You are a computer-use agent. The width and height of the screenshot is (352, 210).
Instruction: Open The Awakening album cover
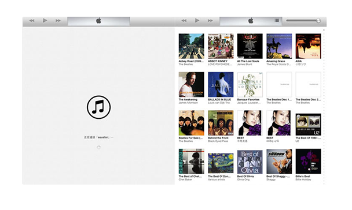192,85
